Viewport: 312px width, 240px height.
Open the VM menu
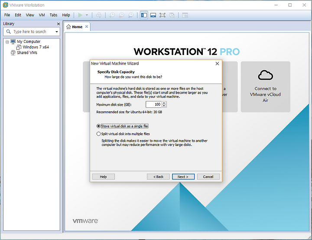(42, 15)
